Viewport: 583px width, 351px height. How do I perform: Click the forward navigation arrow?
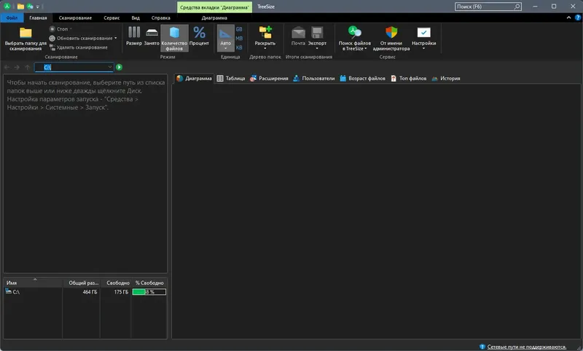pos(17,67)
